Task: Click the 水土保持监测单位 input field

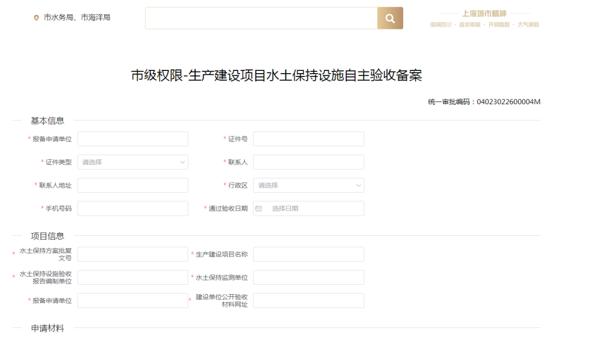Action: pyautogui.click(x=309, y=278)
